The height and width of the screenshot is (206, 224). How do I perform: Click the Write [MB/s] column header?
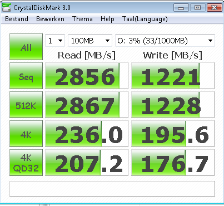[x=173, y=55]
